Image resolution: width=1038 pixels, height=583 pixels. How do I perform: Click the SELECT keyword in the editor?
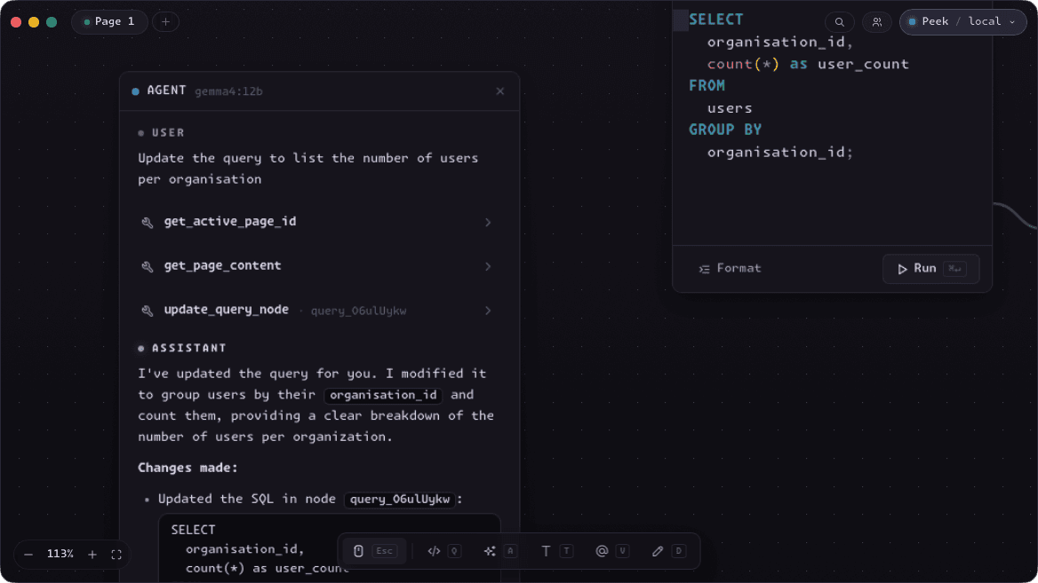715,20
